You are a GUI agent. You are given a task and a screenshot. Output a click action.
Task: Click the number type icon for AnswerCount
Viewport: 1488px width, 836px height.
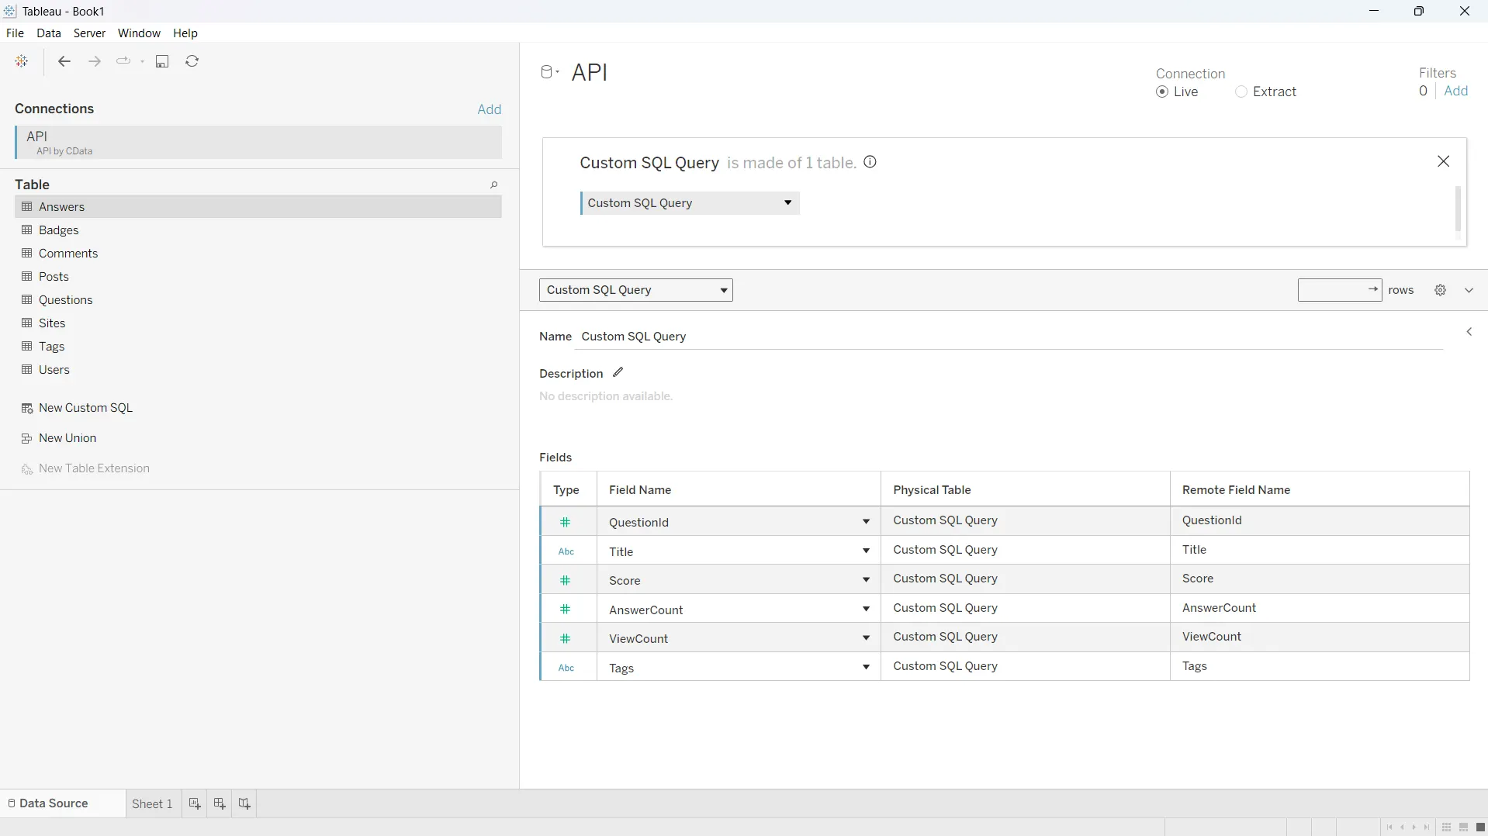[566, 610]
